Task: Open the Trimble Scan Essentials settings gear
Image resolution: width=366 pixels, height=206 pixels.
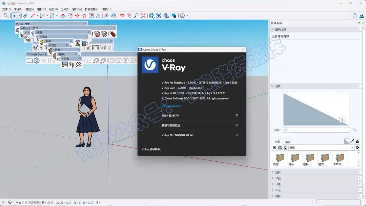Action: [x=37, y=61]
